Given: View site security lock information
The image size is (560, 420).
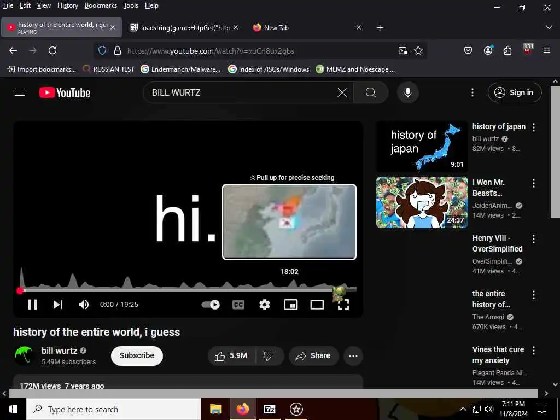Looking at the screenshot, I should 118,51.
